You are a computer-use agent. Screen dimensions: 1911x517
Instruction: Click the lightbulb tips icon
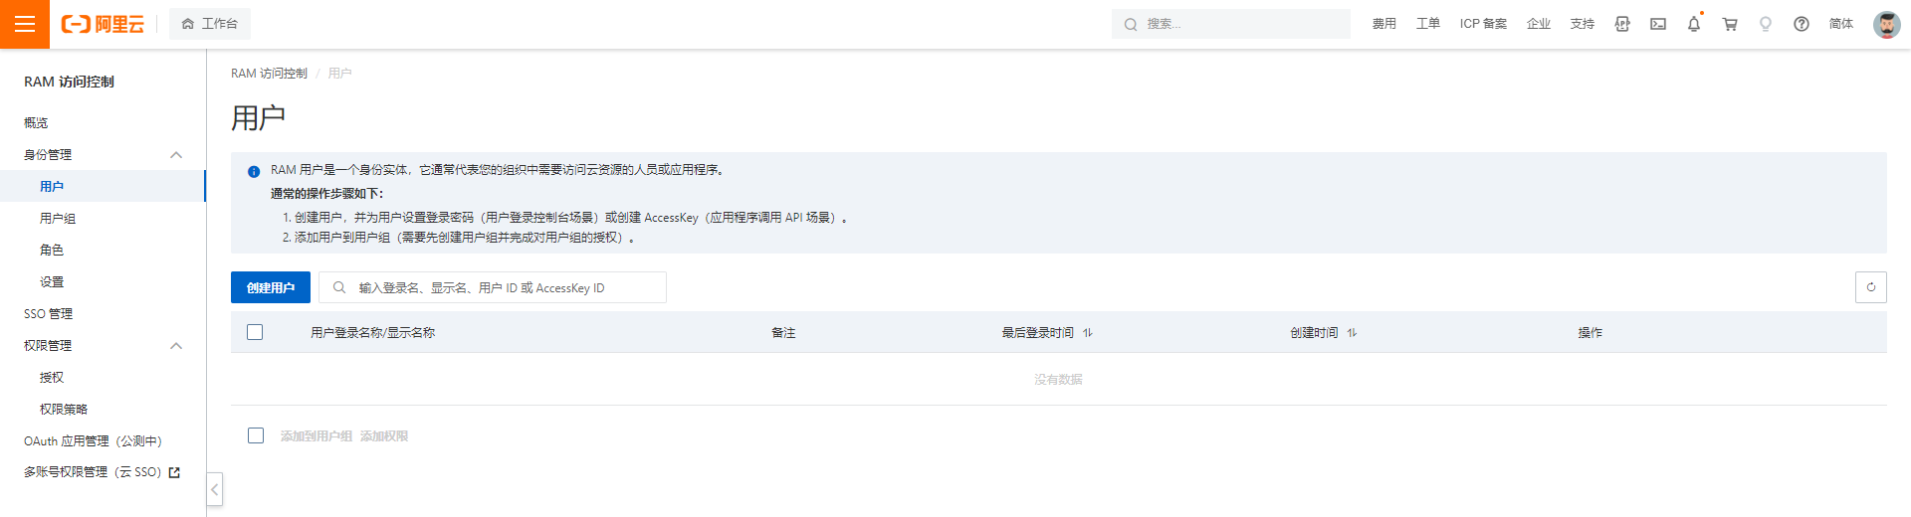tap(1766, 24)
